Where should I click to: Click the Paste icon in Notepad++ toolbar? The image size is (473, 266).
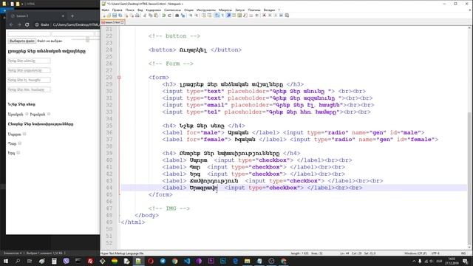[156, 15]
